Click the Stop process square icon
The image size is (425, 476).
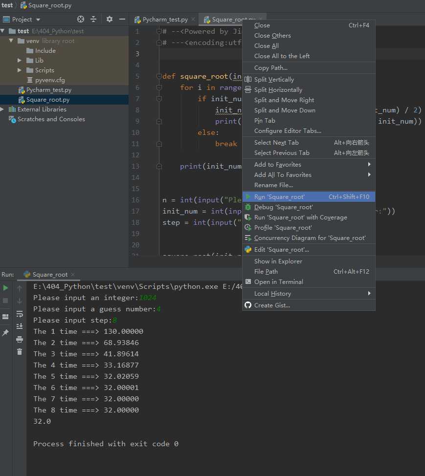[x=5, y=301]
